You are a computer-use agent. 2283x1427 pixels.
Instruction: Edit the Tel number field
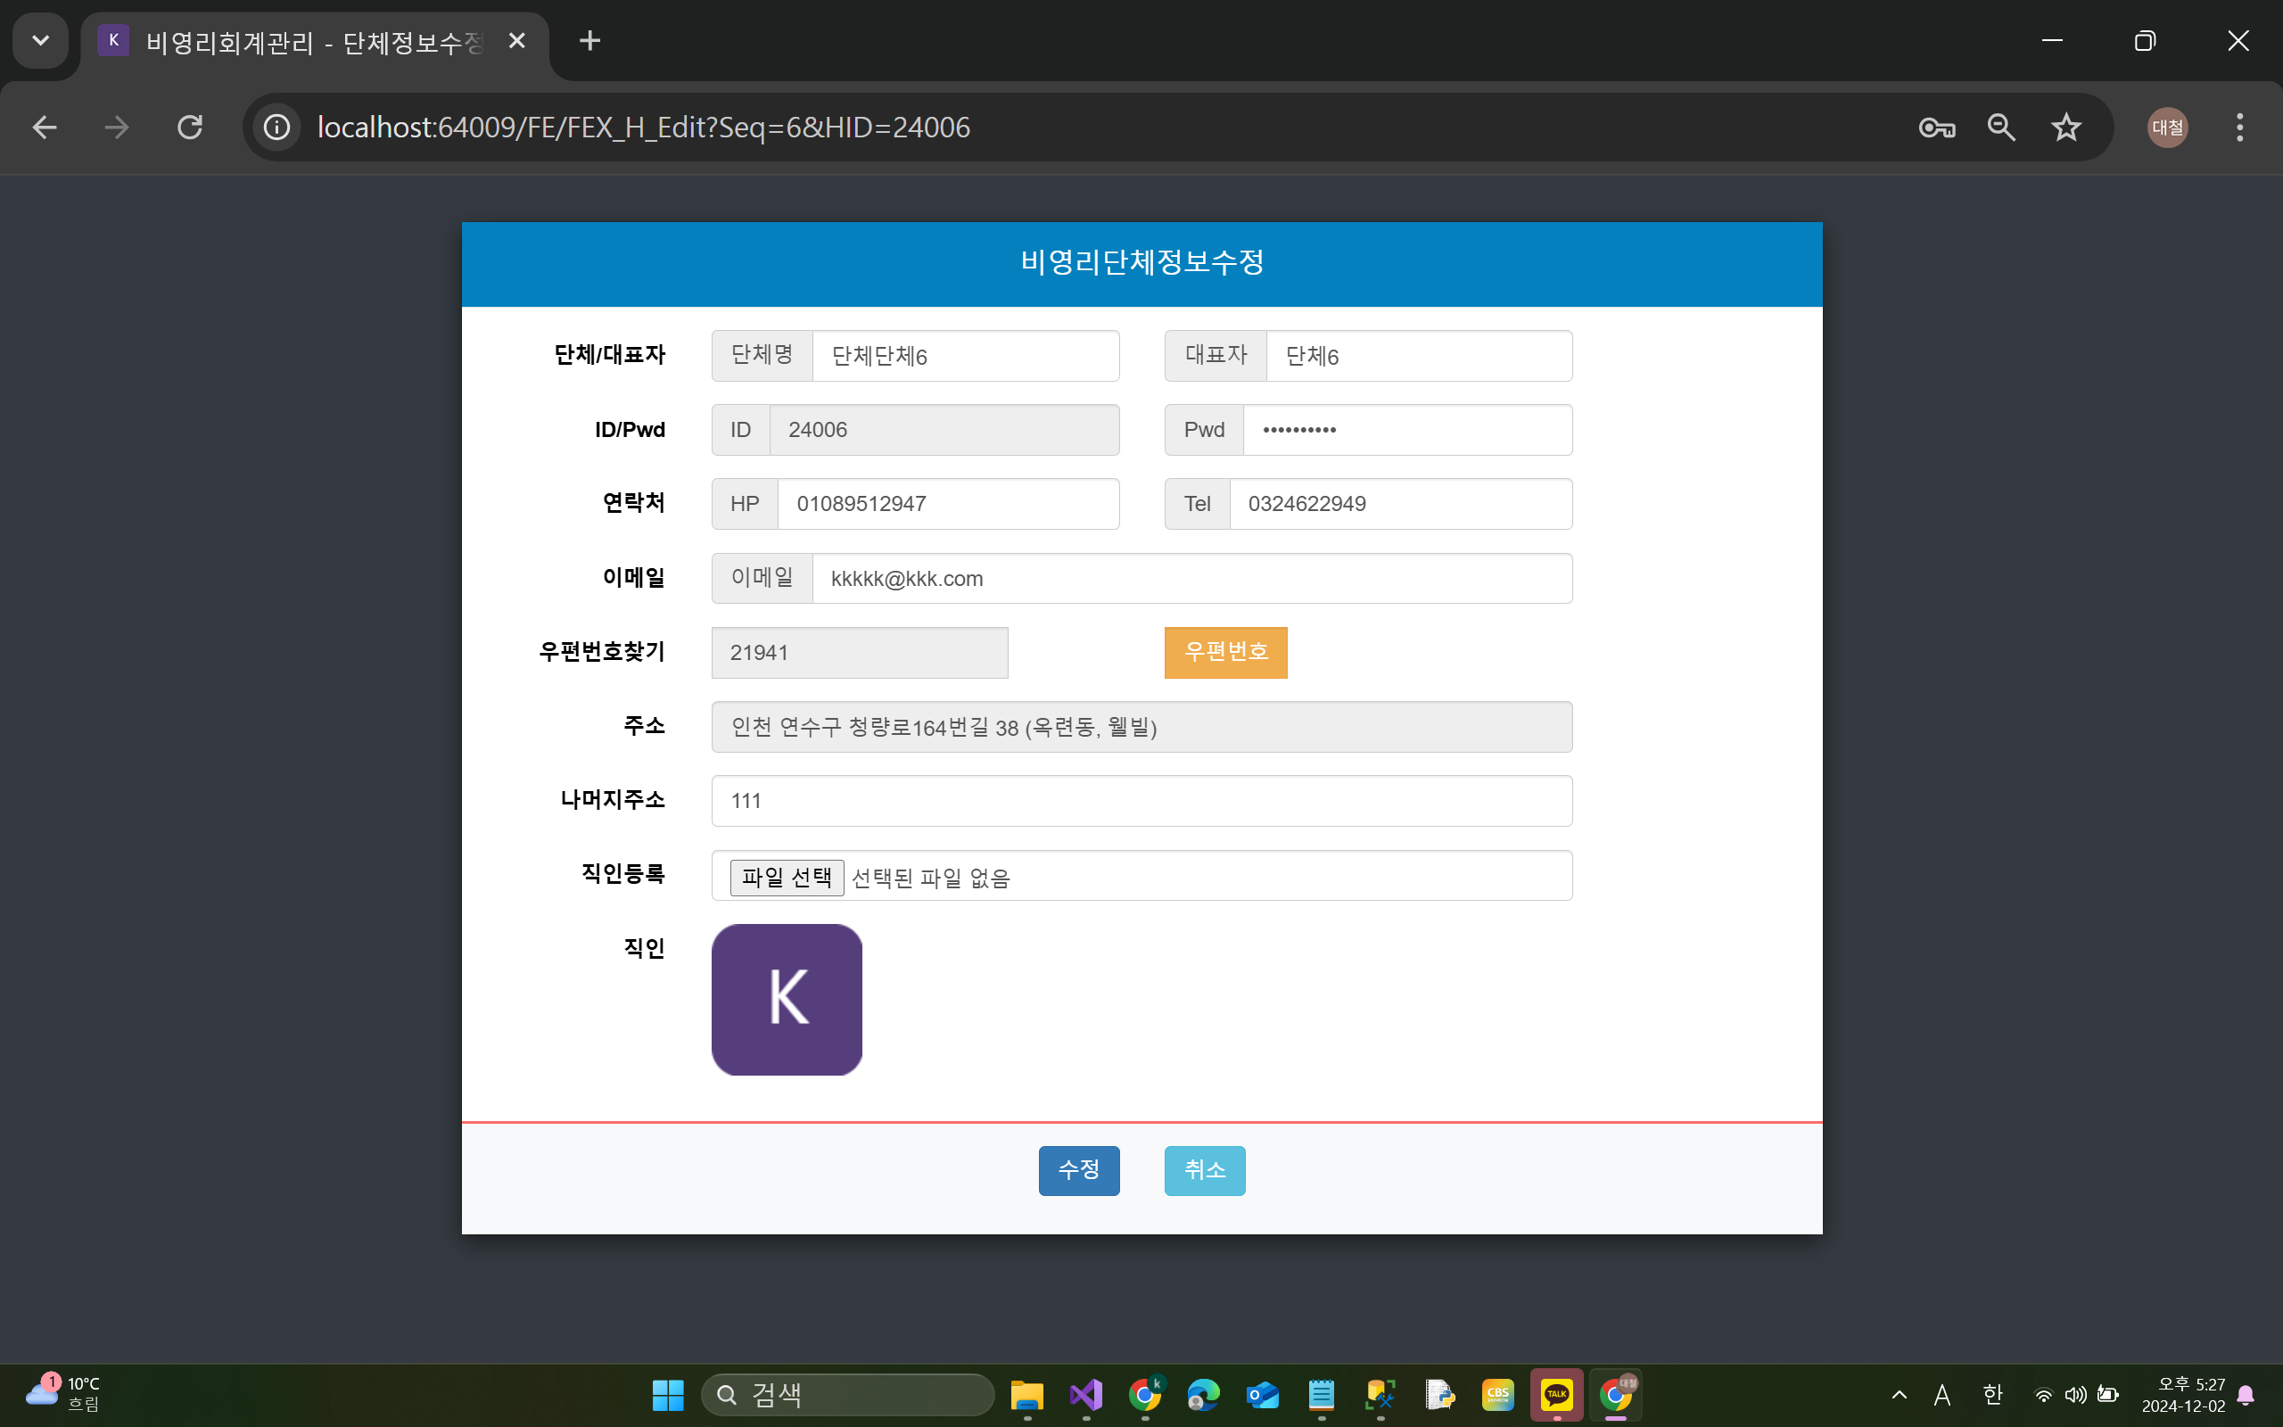[x=1401, y=504]
